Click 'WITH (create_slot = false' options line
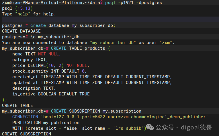This screenshot has width=219, height=136. [80, 128]
